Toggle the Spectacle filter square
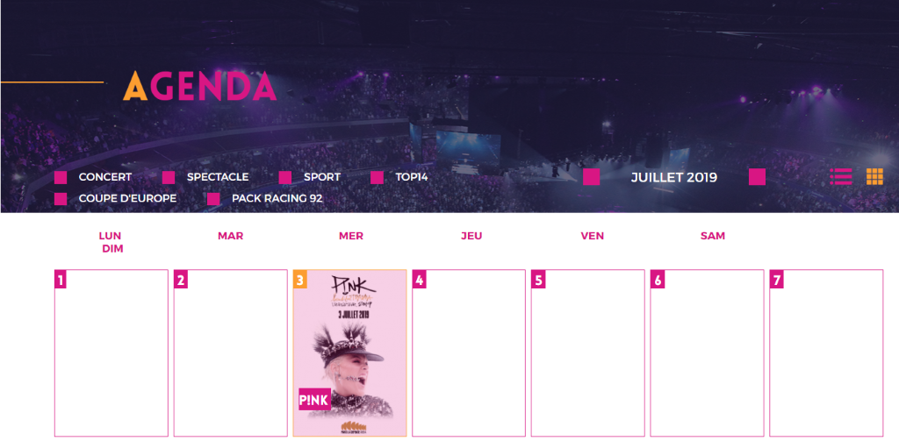The height and width of the screenshot is (441, 899). pyautogui.click(x=169, y=177)
